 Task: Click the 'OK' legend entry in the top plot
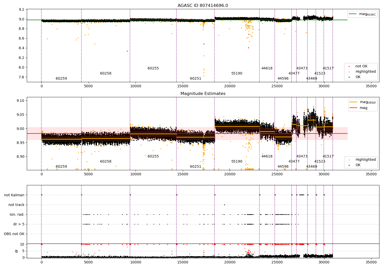pos(358,77)
